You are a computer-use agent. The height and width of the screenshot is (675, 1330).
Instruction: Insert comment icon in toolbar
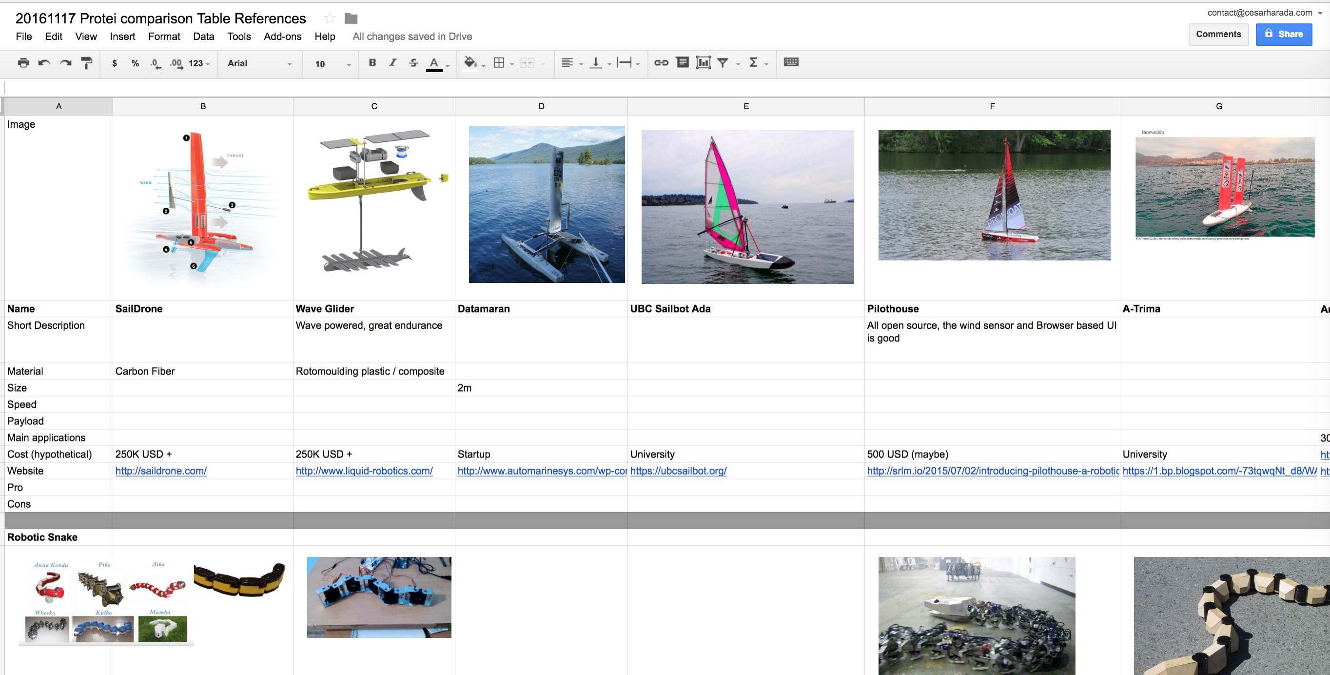[682, 62]
